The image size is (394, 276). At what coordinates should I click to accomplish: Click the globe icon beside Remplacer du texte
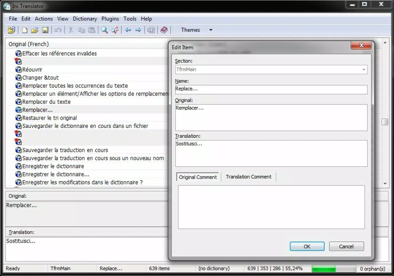18,101
